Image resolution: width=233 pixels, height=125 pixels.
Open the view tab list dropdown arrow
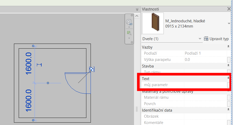tap(137, 9)
